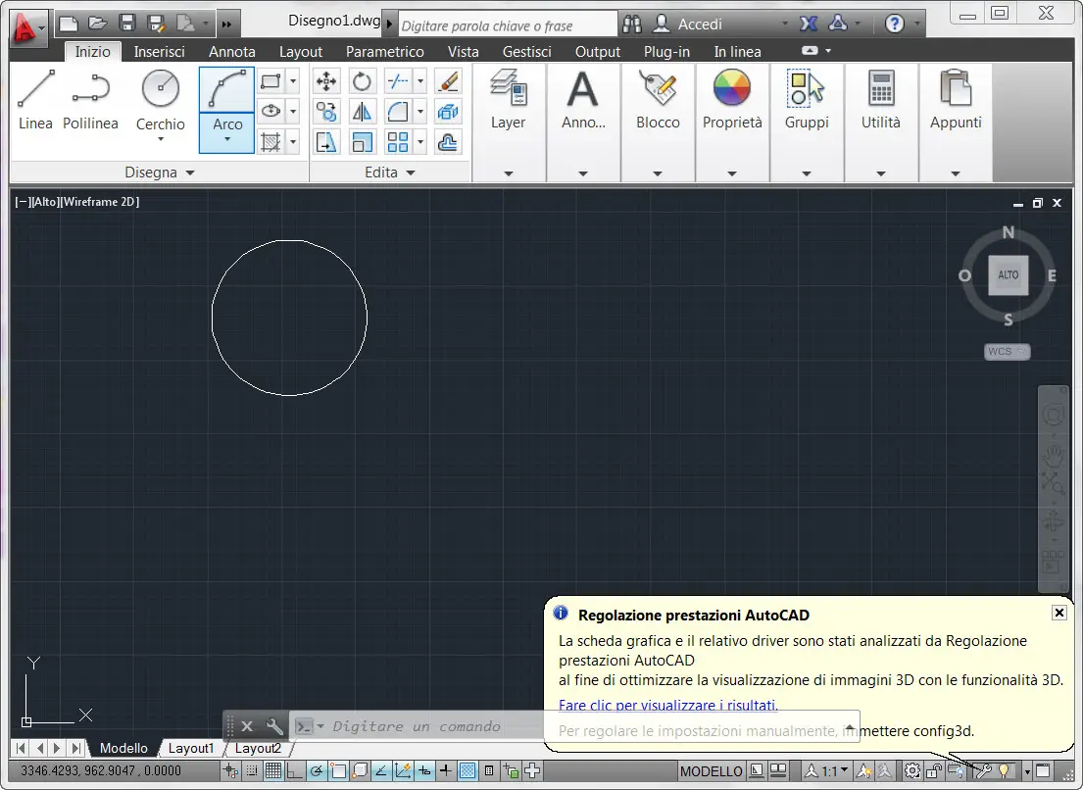1083x790 pixels.
Task: Click the Erase tool icon
Action: coord(448,81)
